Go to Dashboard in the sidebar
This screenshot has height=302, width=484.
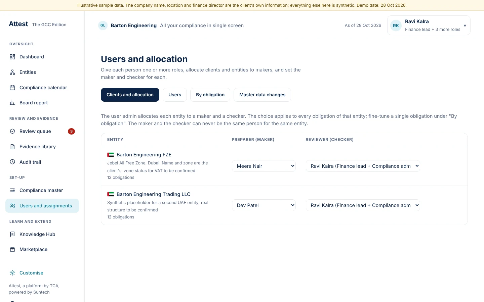pos(42,57)
